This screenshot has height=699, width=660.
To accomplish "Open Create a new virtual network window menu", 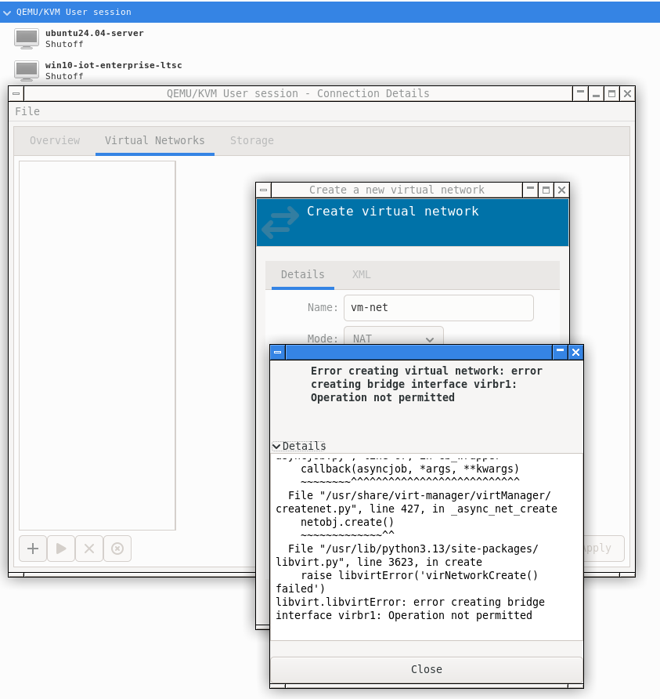I will coord(264,190).
